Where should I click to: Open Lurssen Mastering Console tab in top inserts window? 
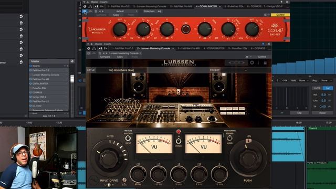coord(150,6)
